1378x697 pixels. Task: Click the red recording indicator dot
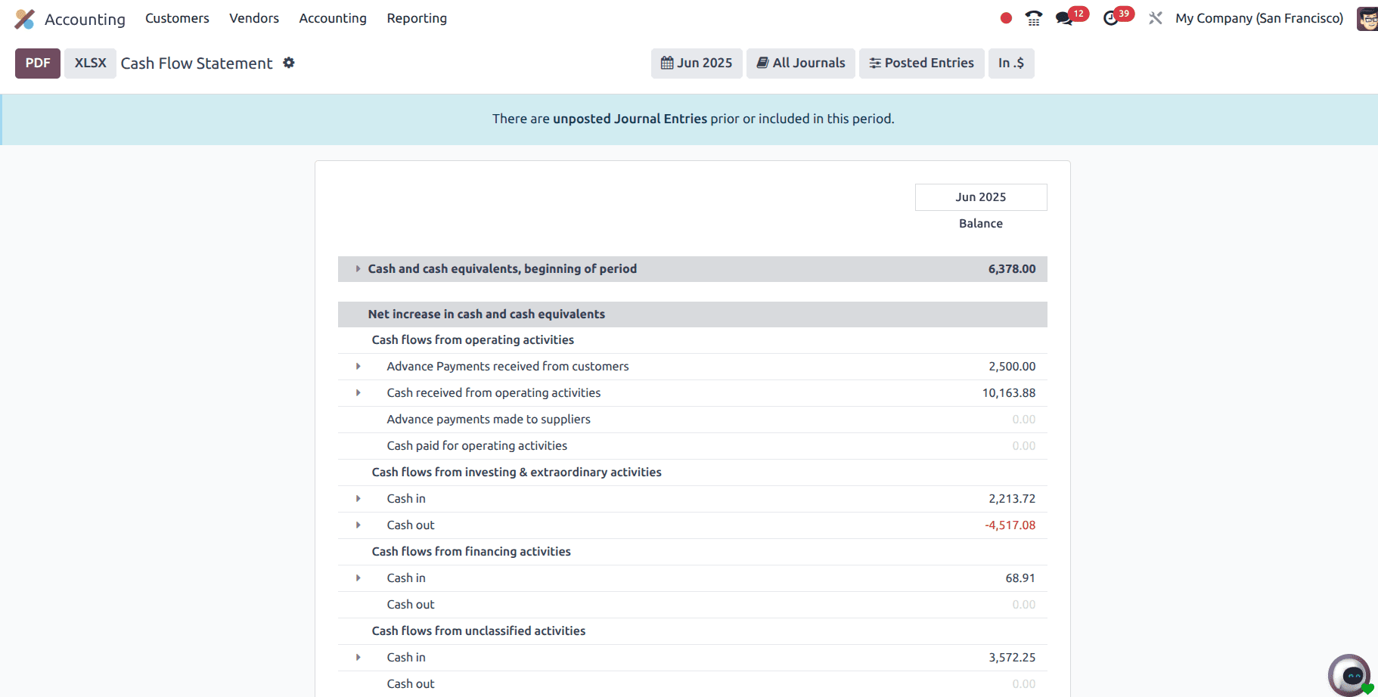1005,18
